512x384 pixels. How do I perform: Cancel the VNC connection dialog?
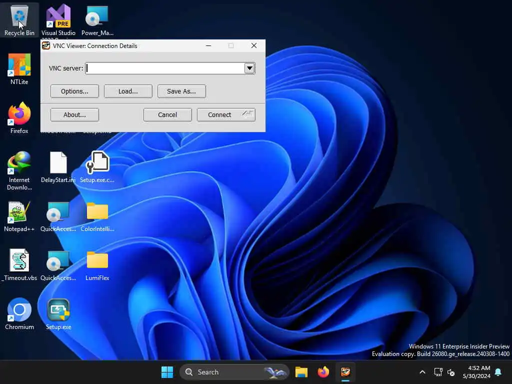(x=167, y=114)
